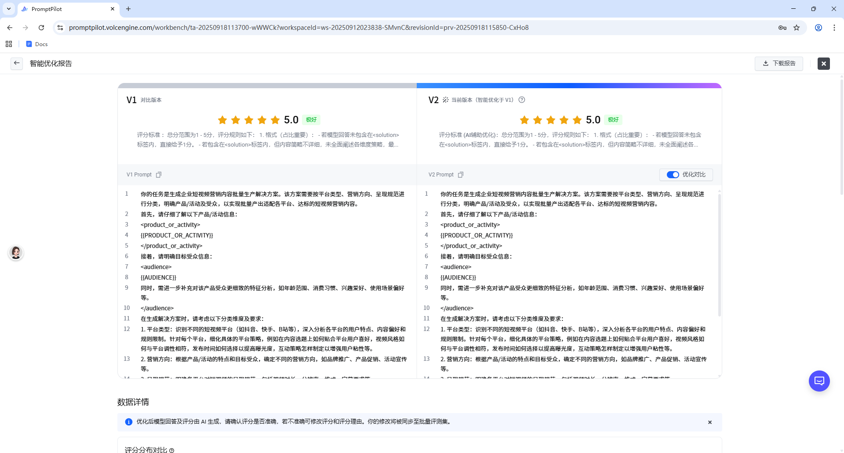Viewport: 844px width, 453px height.
Task: Click the V2 scoring criteria description text
Action: [570, 140]
